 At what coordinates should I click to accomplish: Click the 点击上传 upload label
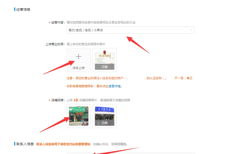78,68
